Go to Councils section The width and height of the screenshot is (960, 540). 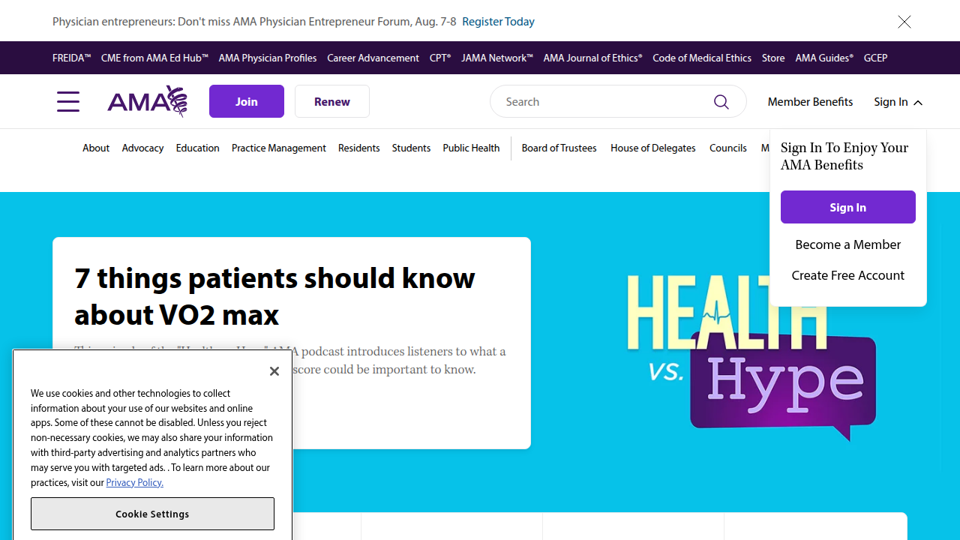728,148
